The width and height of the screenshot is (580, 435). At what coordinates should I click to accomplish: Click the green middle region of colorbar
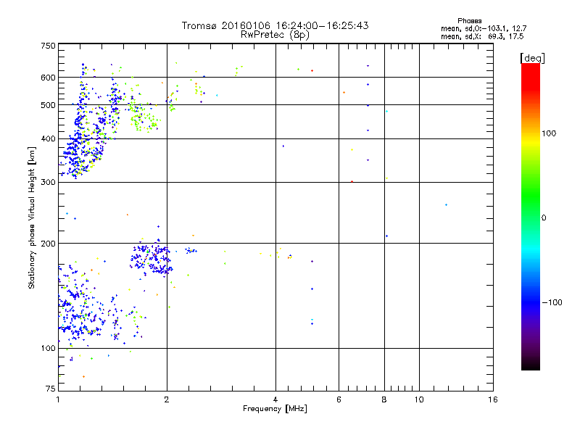pyautogui.click(x=531, y=196)
